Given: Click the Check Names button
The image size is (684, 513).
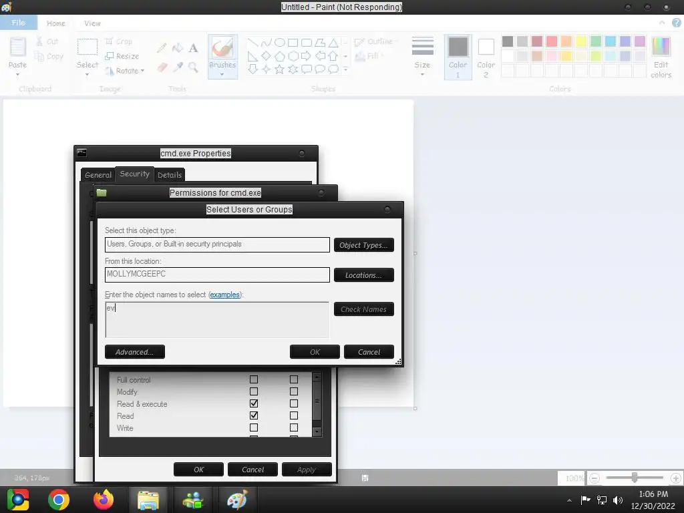Looking at the screenshot, I should click(x=364, y=309).
